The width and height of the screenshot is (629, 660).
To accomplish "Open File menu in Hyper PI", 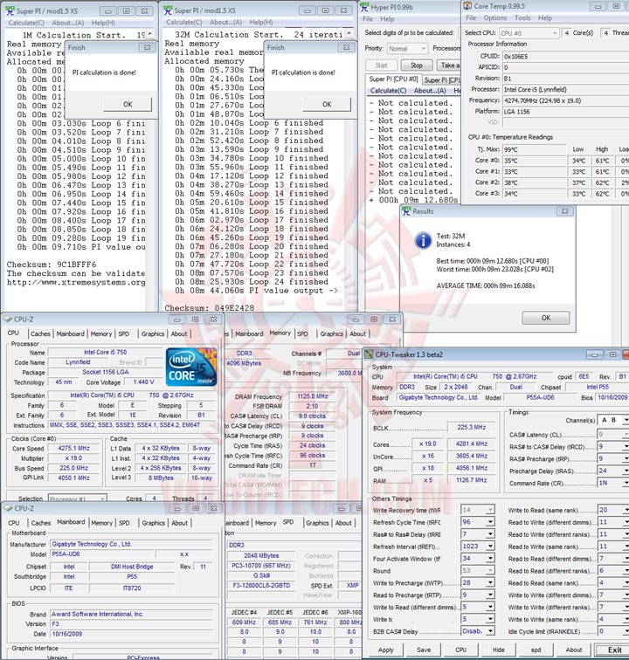I will point(368,19).
